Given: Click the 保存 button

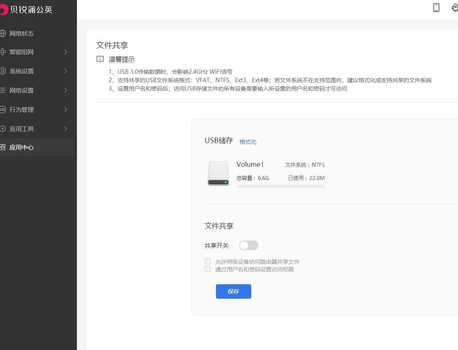Looking at the screenshot, I should click(x=233, y=291).
